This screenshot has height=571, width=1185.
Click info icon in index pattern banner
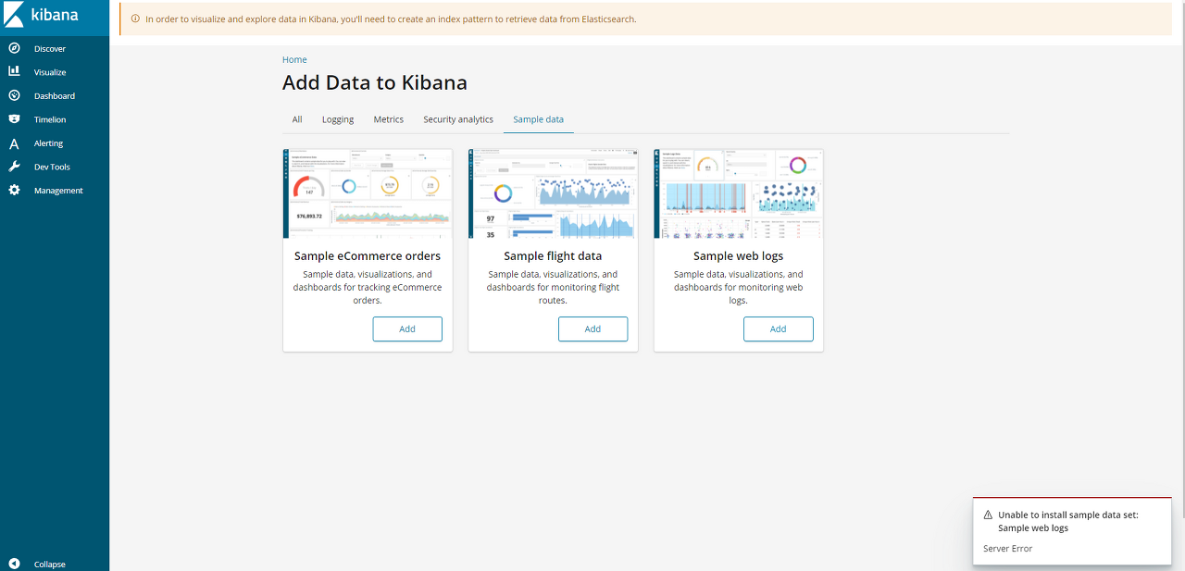[x=136, y=19]
